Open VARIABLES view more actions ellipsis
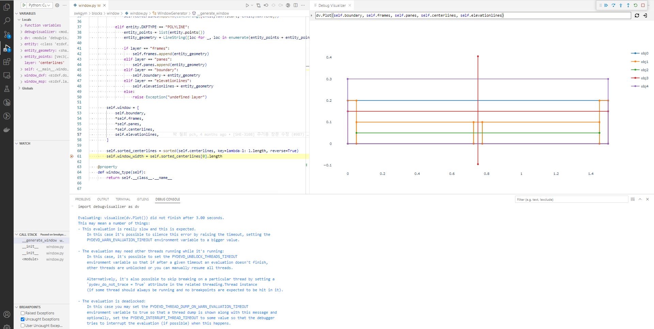The image size is (654, 329). tap(65, 5)
